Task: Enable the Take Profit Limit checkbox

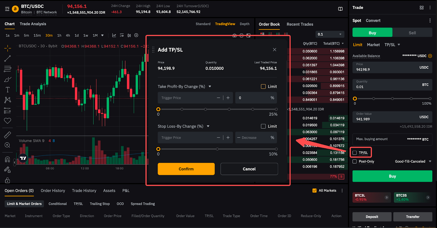Action: coord(263,87)
